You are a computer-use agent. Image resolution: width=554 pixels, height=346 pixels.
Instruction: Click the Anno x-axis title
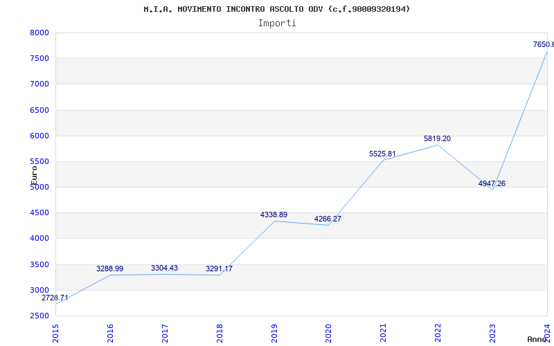pos(536,339)
